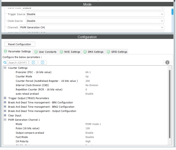
Task: Click the Reset Configuration button
Action: (x=20, y=44)
